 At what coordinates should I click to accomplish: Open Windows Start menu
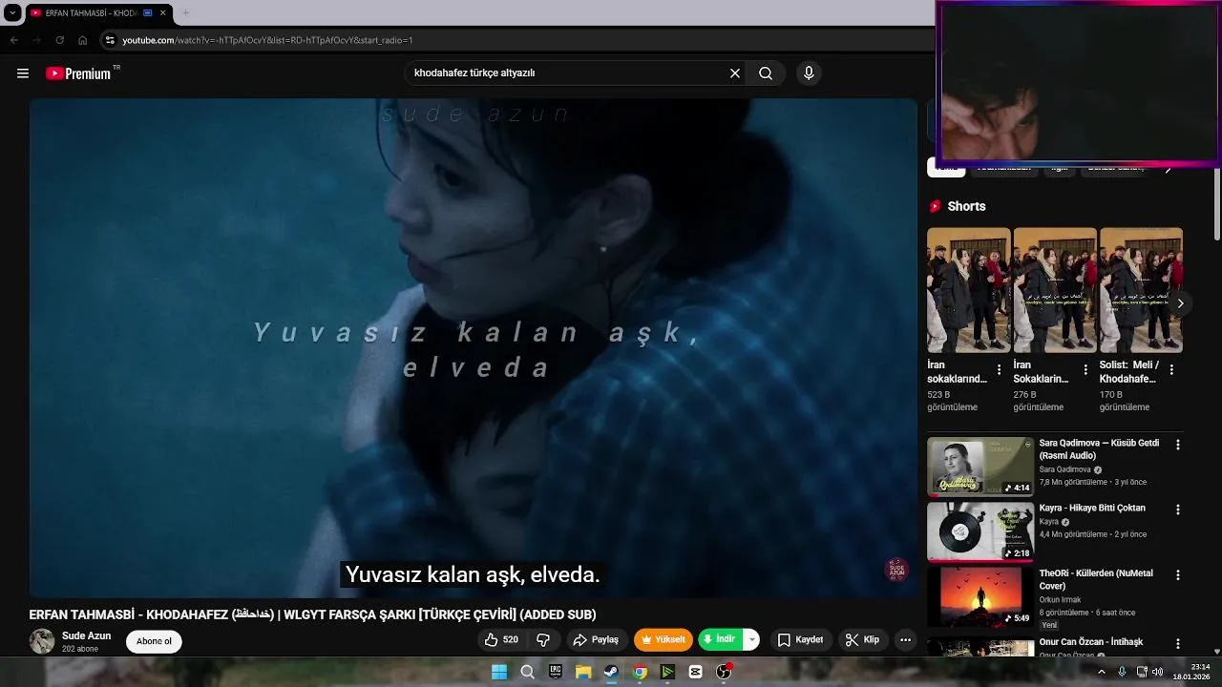(499, 672)
